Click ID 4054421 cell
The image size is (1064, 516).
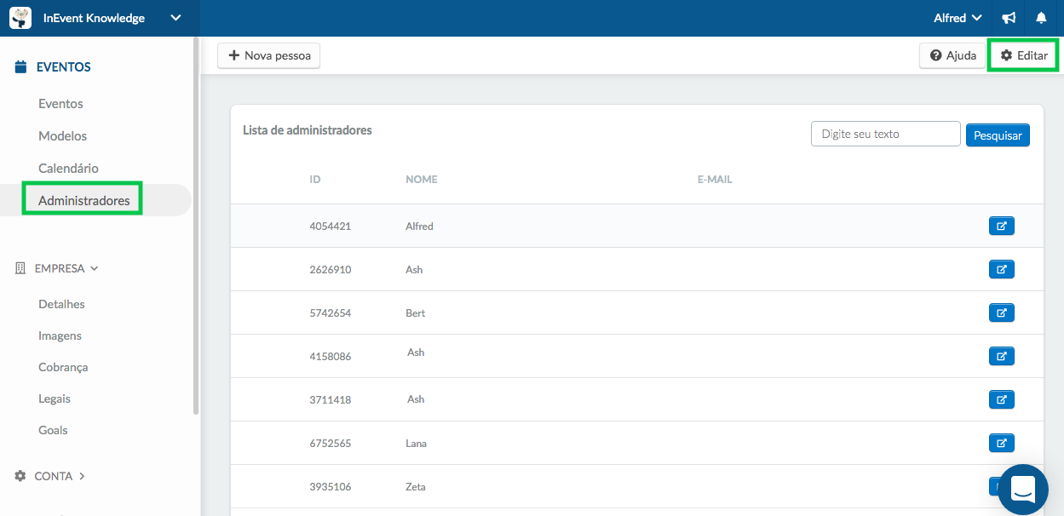click(331, 226)
